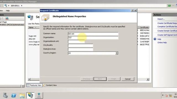
Task: Select Start Page in Connections tree
Action: coord(3,22)
